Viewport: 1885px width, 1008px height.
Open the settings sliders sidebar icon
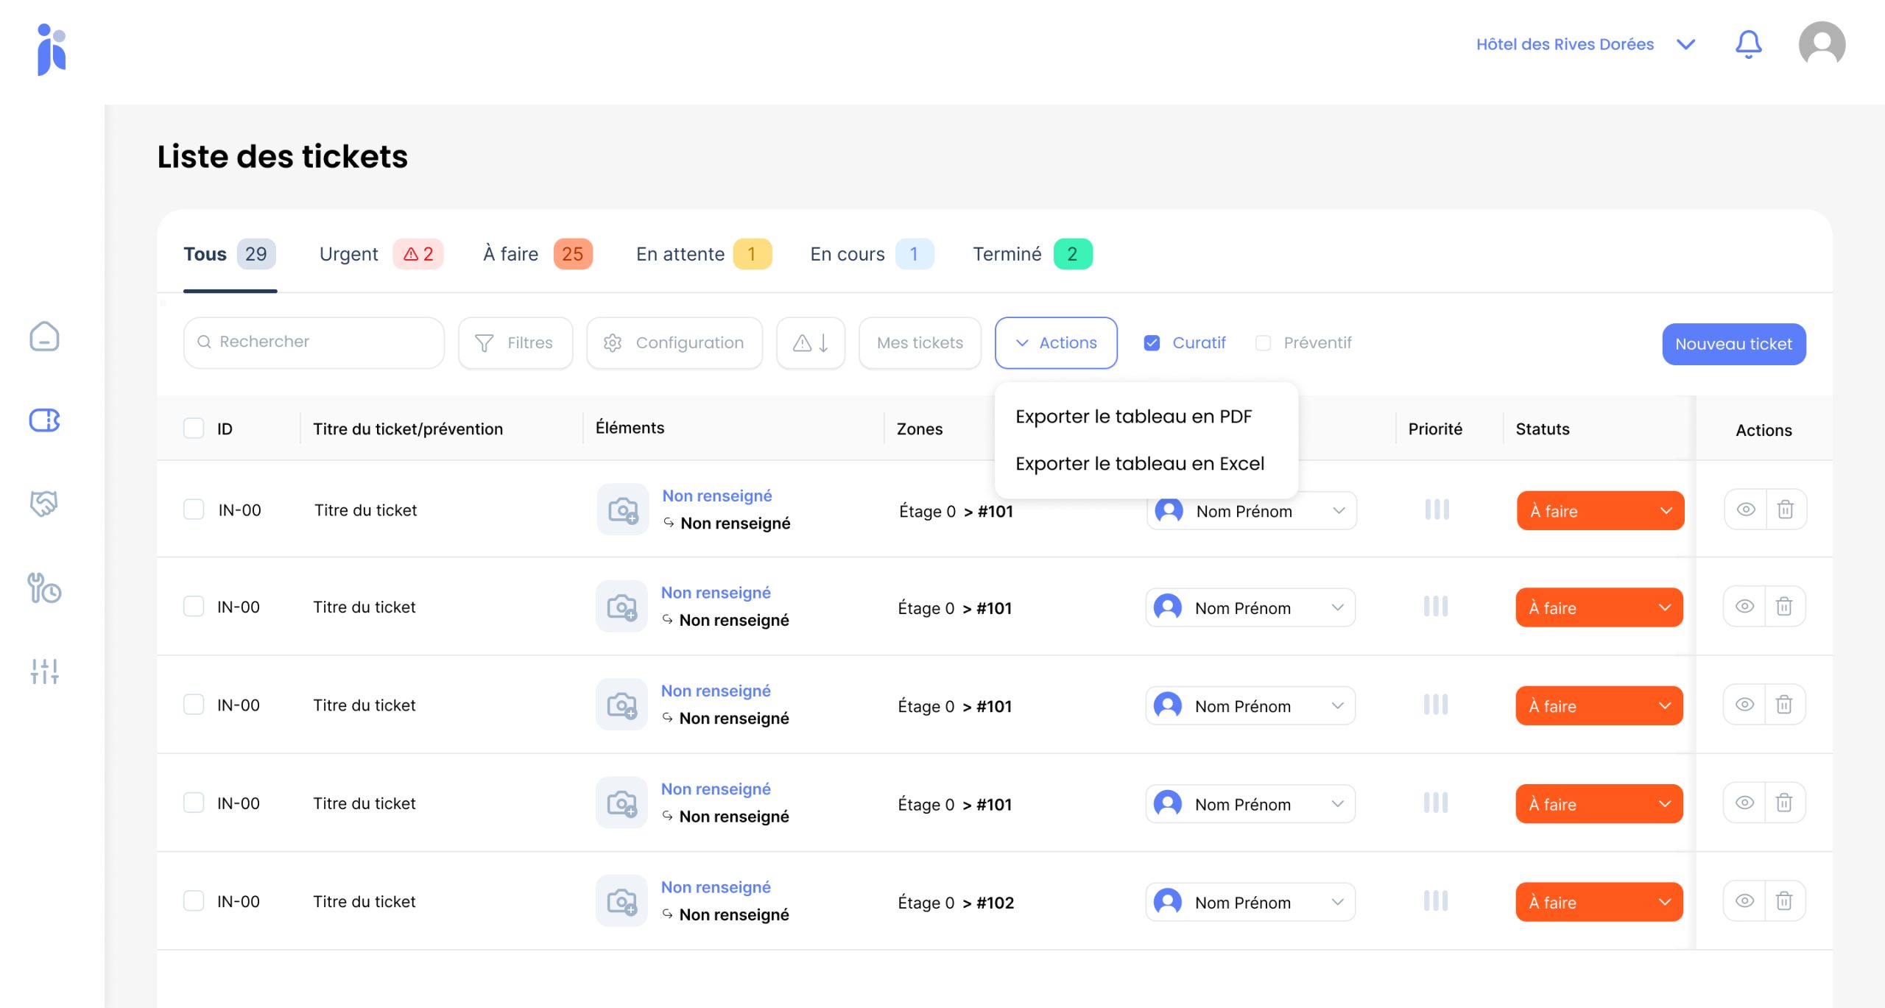tap(44, 671)
